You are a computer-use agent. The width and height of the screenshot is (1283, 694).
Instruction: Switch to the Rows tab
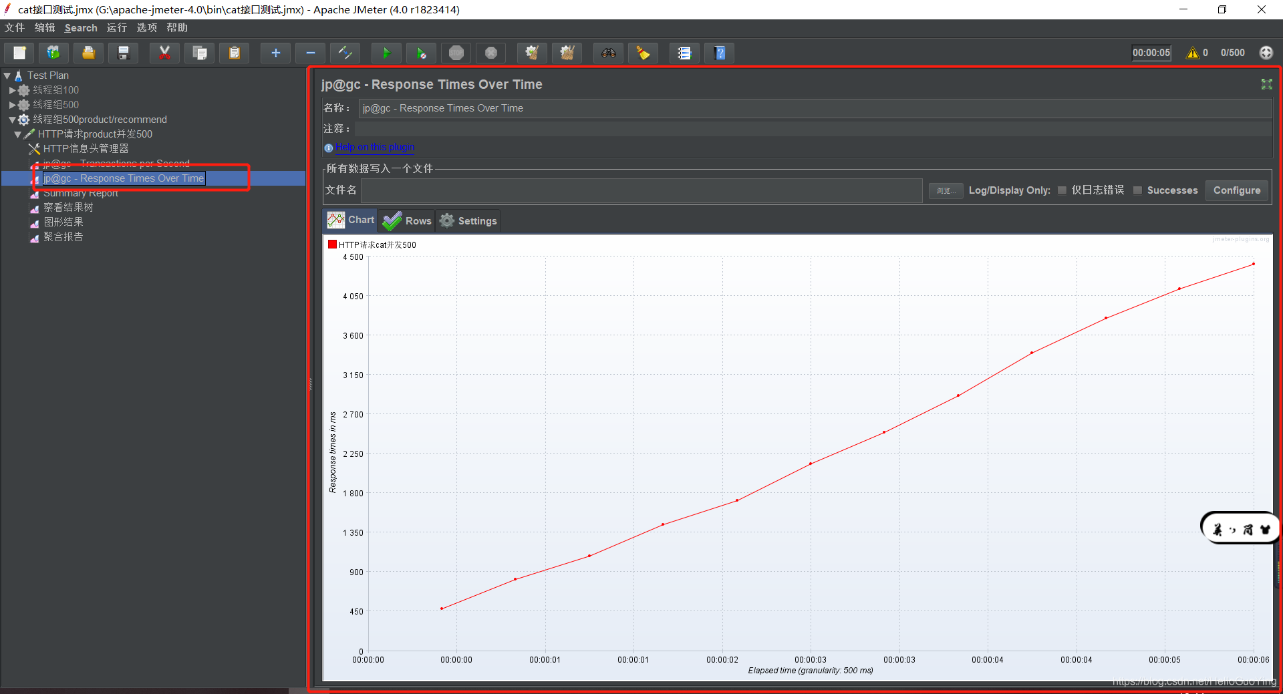point(407,220)
